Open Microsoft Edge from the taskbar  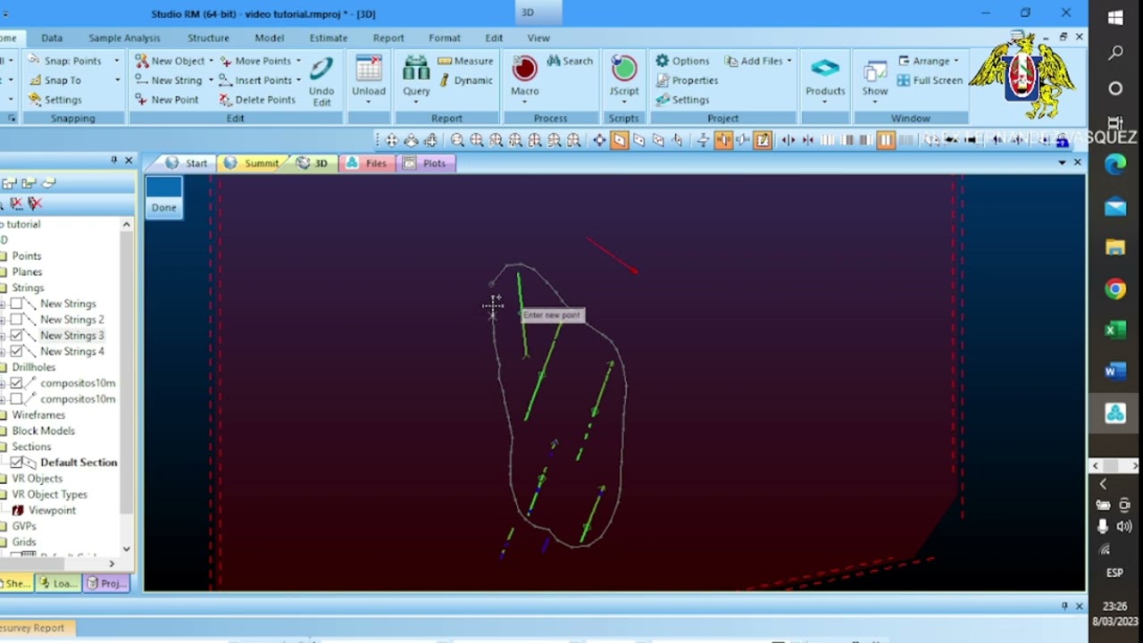(x=1115, y=164)
